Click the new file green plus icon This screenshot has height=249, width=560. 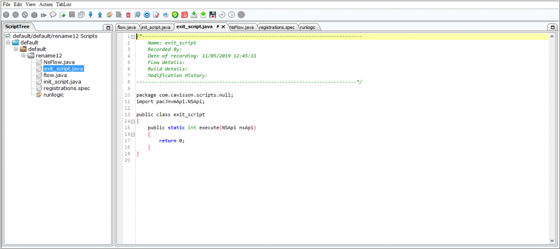[62, 15]
